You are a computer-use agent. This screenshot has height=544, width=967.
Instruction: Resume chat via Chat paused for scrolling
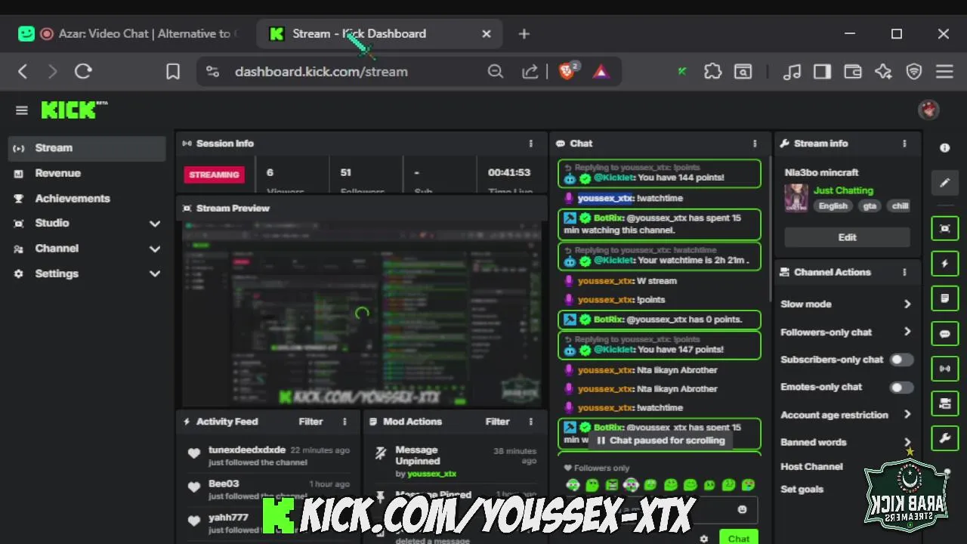coord(661,440)
